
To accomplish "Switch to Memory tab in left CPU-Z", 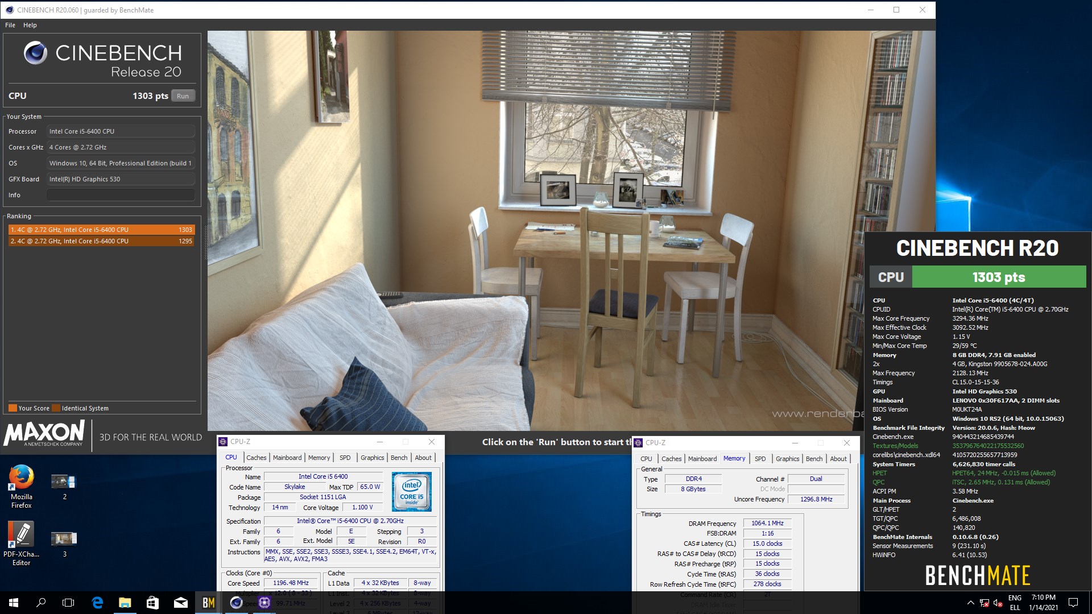I will (319, 458).
